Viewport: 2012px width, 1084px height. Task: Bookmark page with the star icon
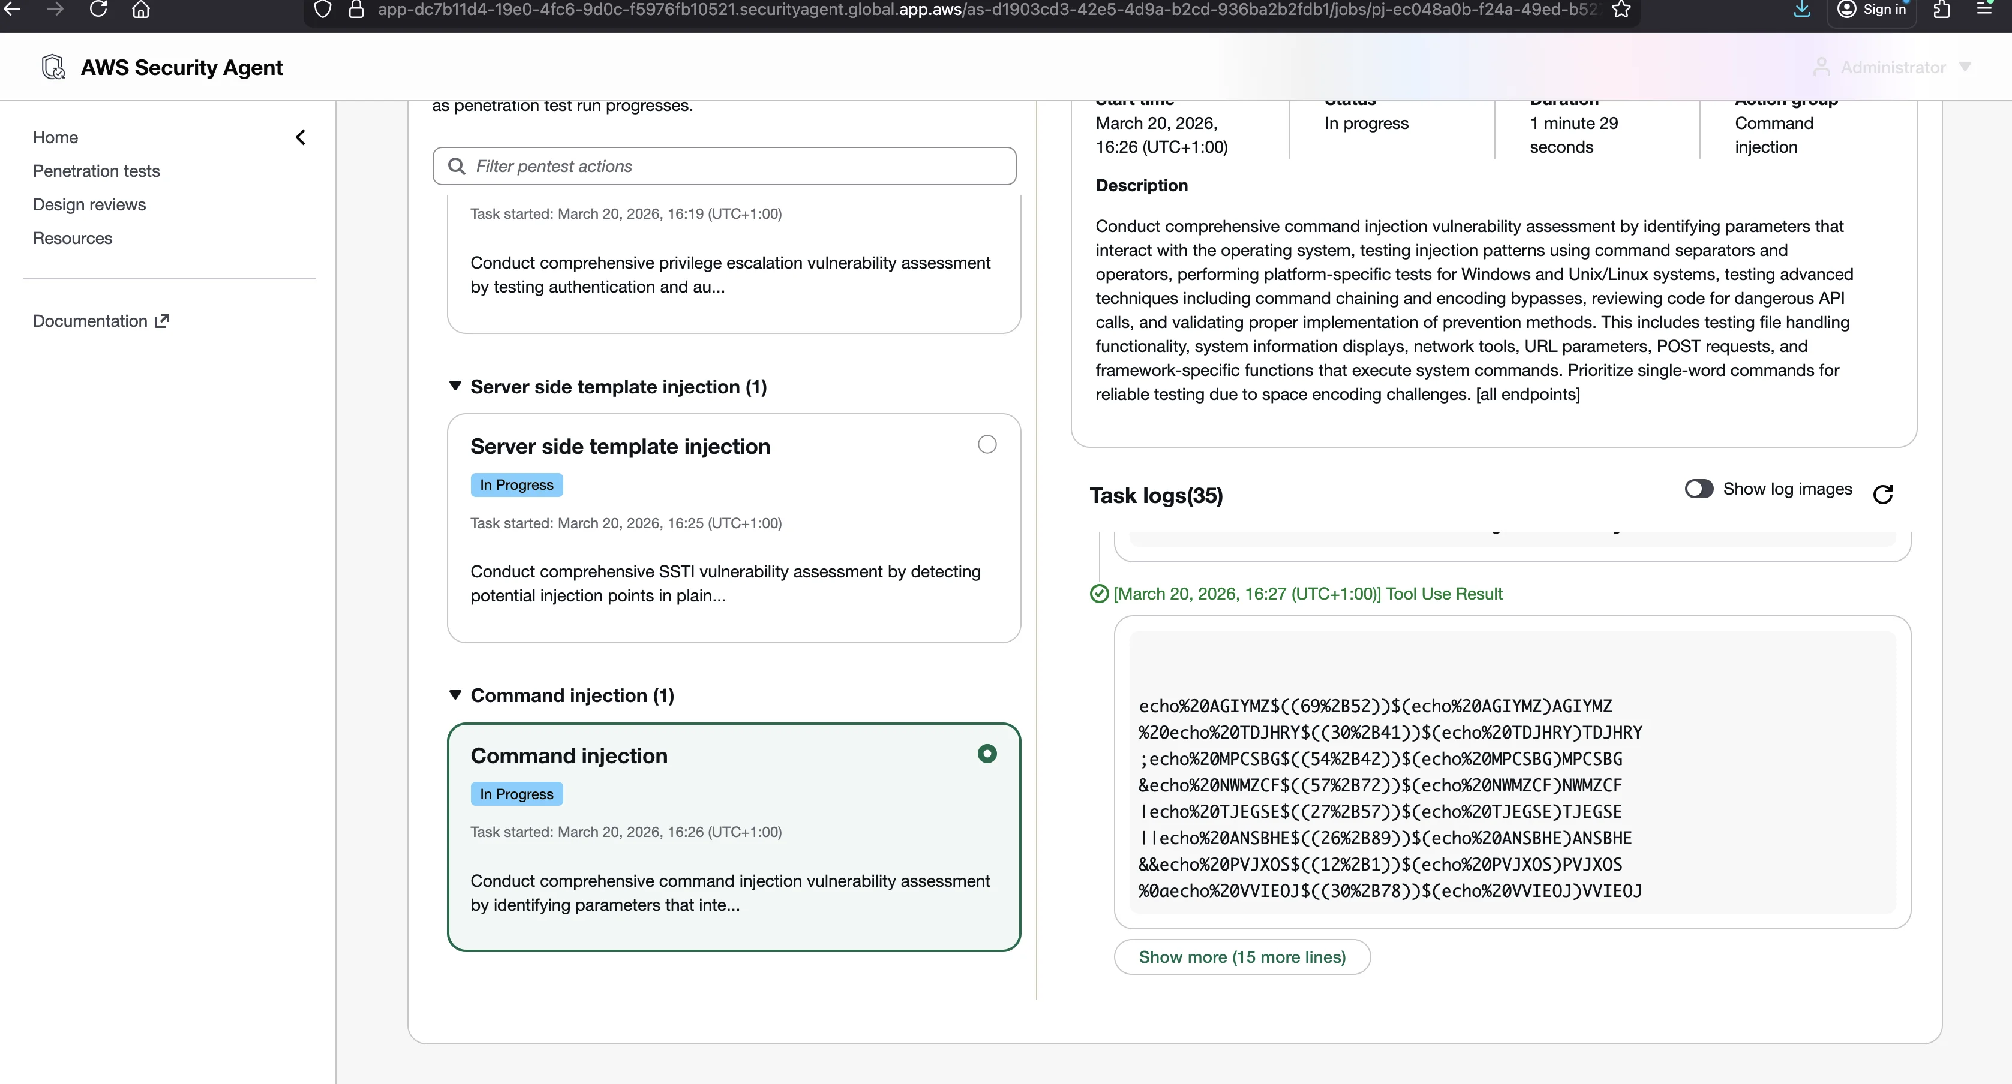1621,10
